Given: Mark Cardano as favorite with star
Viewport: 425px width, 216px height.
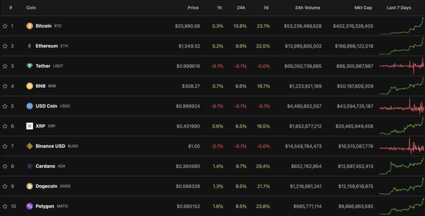Looking at the screenshot, I should click(x=5, y=166).
